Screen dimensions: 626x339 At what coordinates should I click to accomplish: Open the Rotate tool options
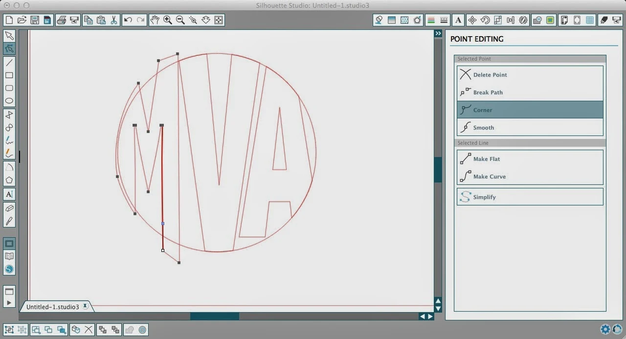click(x=485, y=20)
